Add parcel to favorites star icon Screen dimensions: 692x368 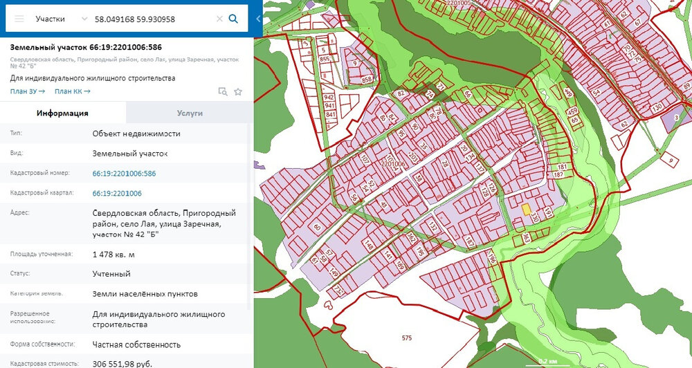tap(238, 92)
